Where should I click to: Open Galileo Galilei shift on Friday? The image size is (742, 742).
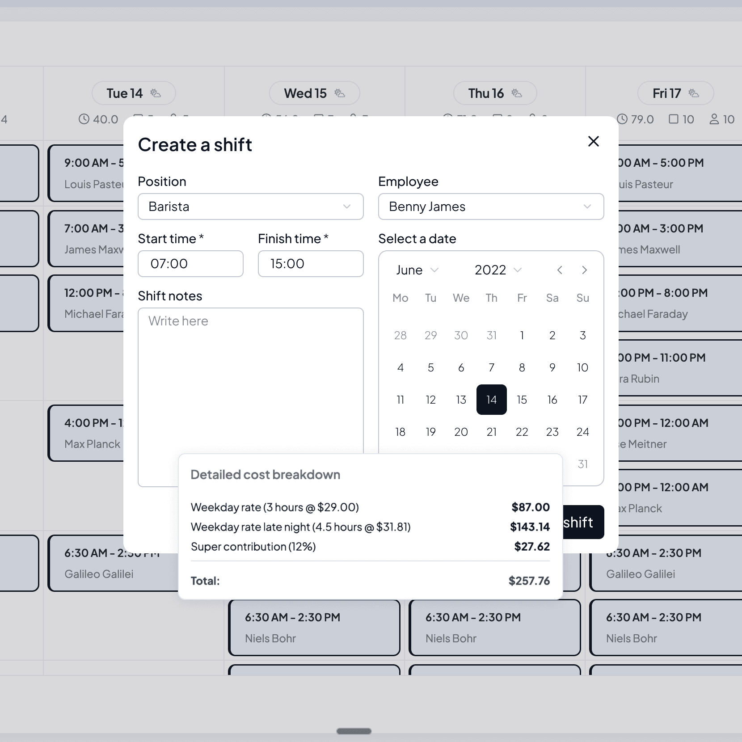tap(666, 563)
